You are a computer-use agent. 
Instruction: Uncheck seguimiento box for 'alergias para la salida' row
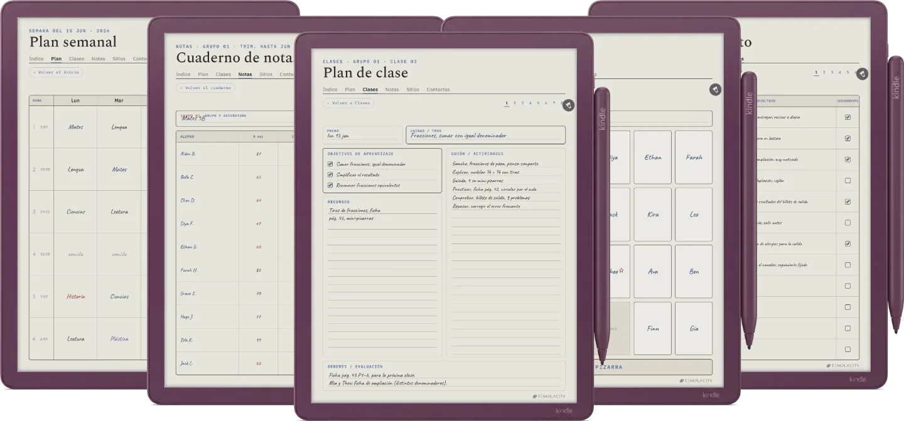(847, 244)
